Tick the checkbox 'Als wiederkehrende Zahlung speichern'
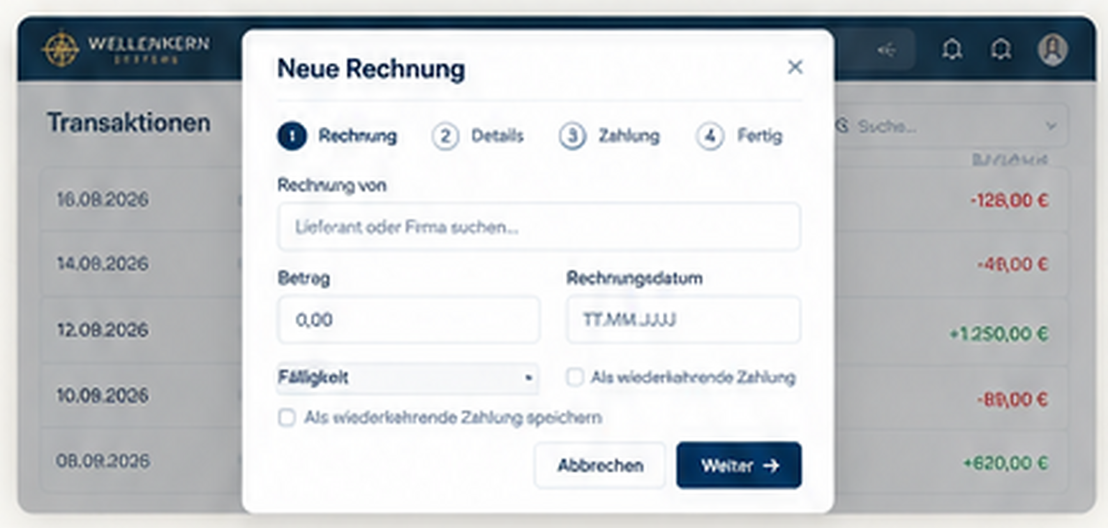 tap(287, 418)
